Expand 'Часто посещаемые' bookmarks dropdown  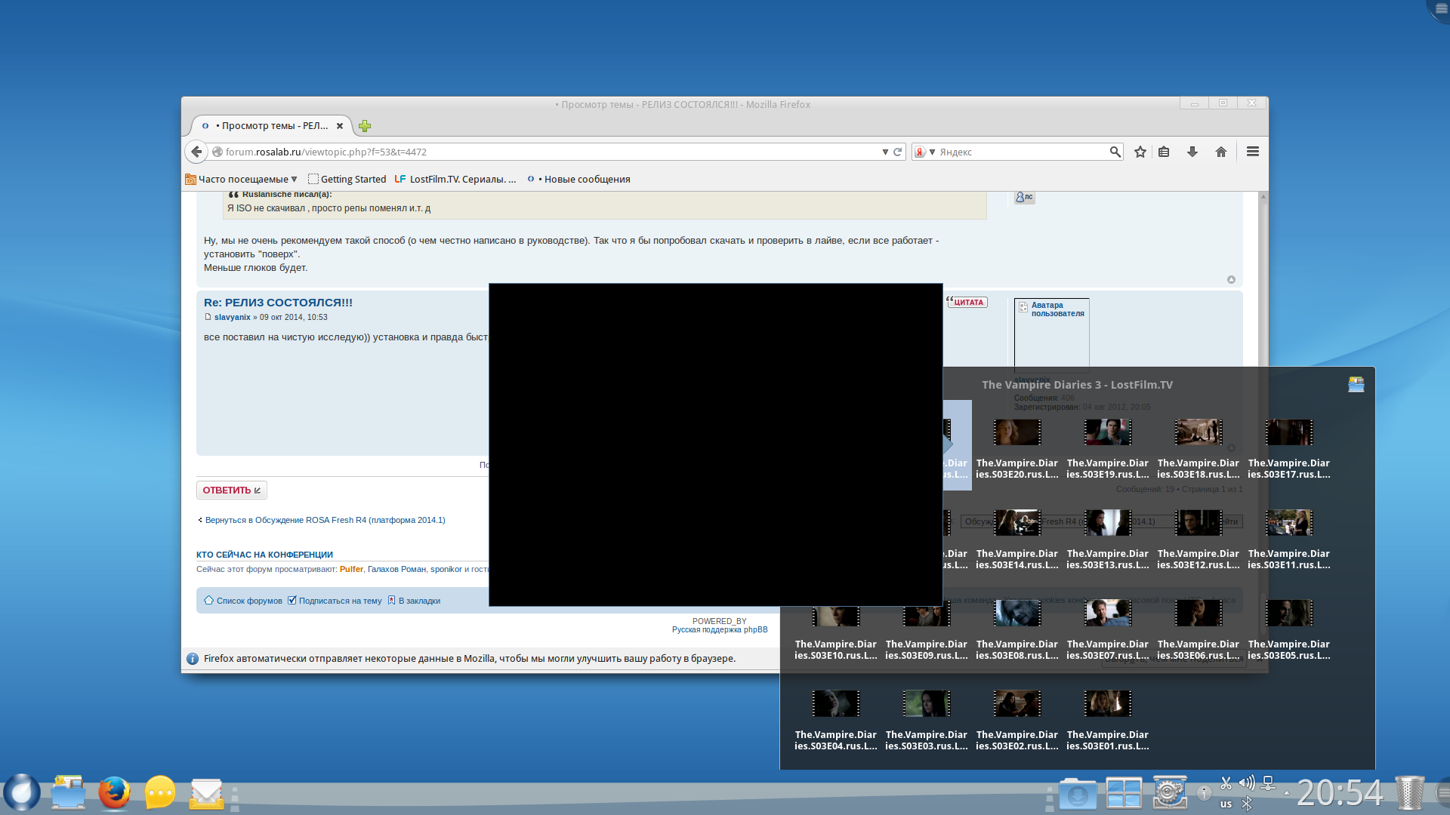tap(242, 179)
